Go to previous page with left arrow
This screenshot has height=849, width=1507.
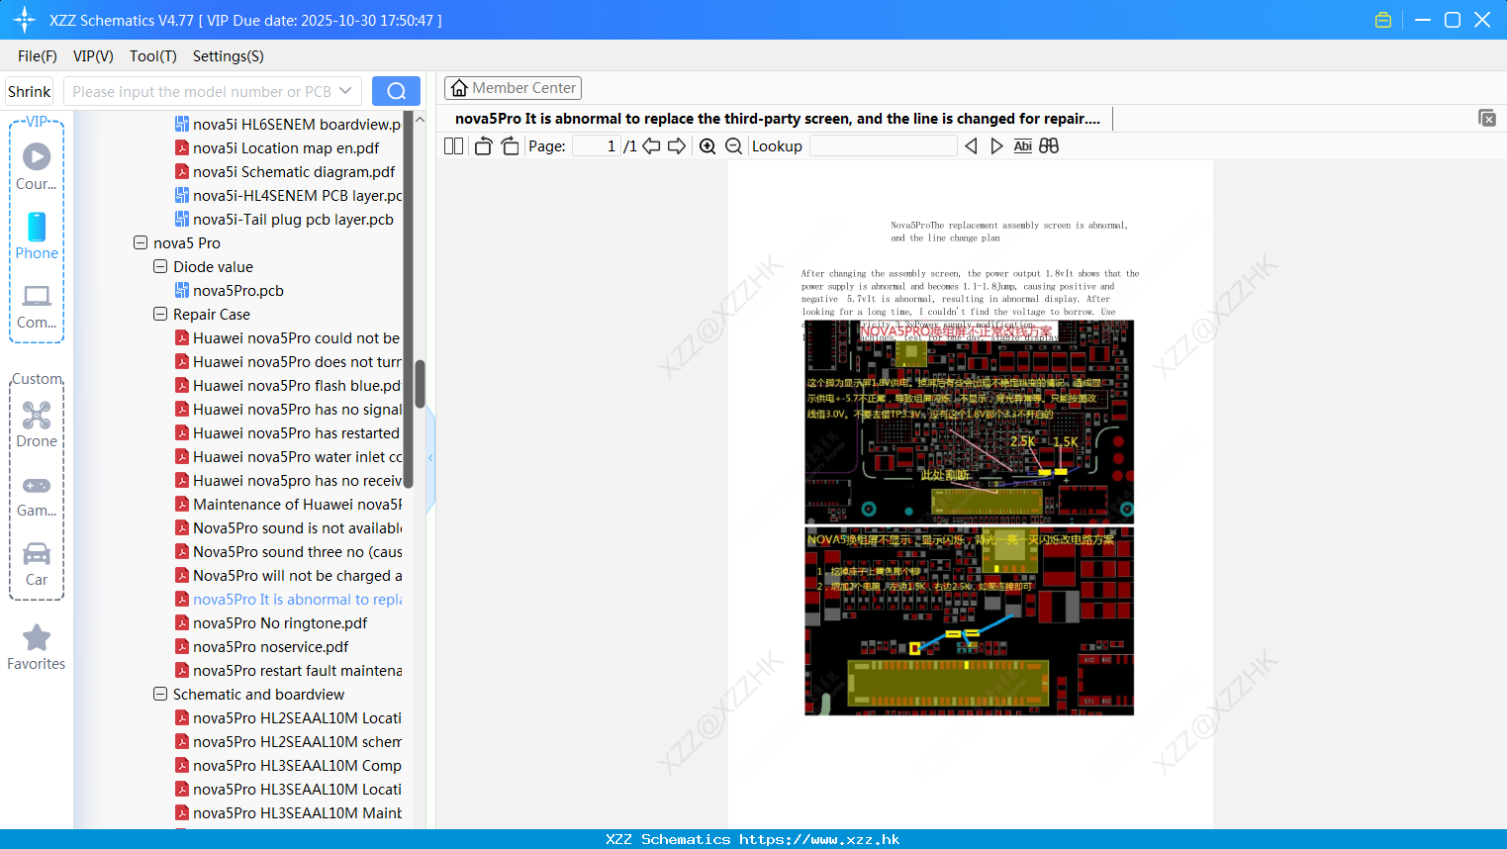click(x=651, y=146)
